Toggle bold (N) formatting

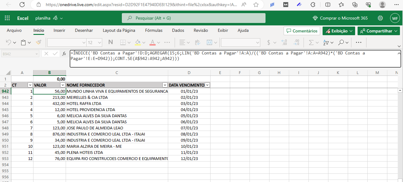click(110, 42)
